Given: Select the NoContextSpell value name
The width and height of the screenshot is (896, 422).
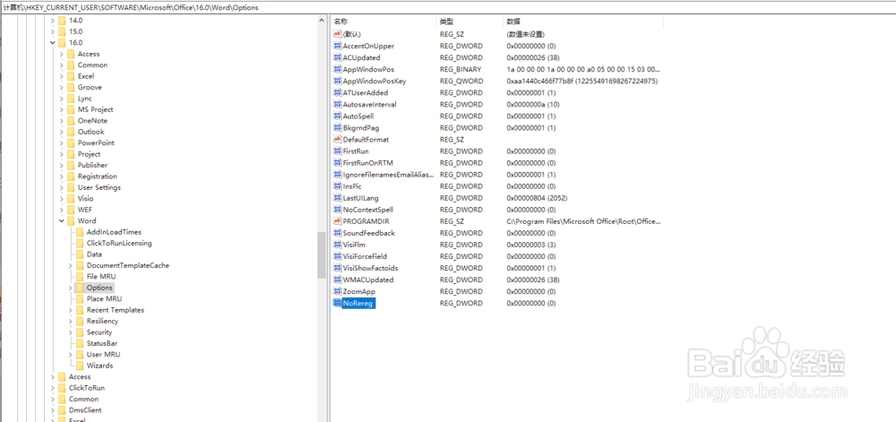Looking at the screenshot, I should tap(368, 210).
